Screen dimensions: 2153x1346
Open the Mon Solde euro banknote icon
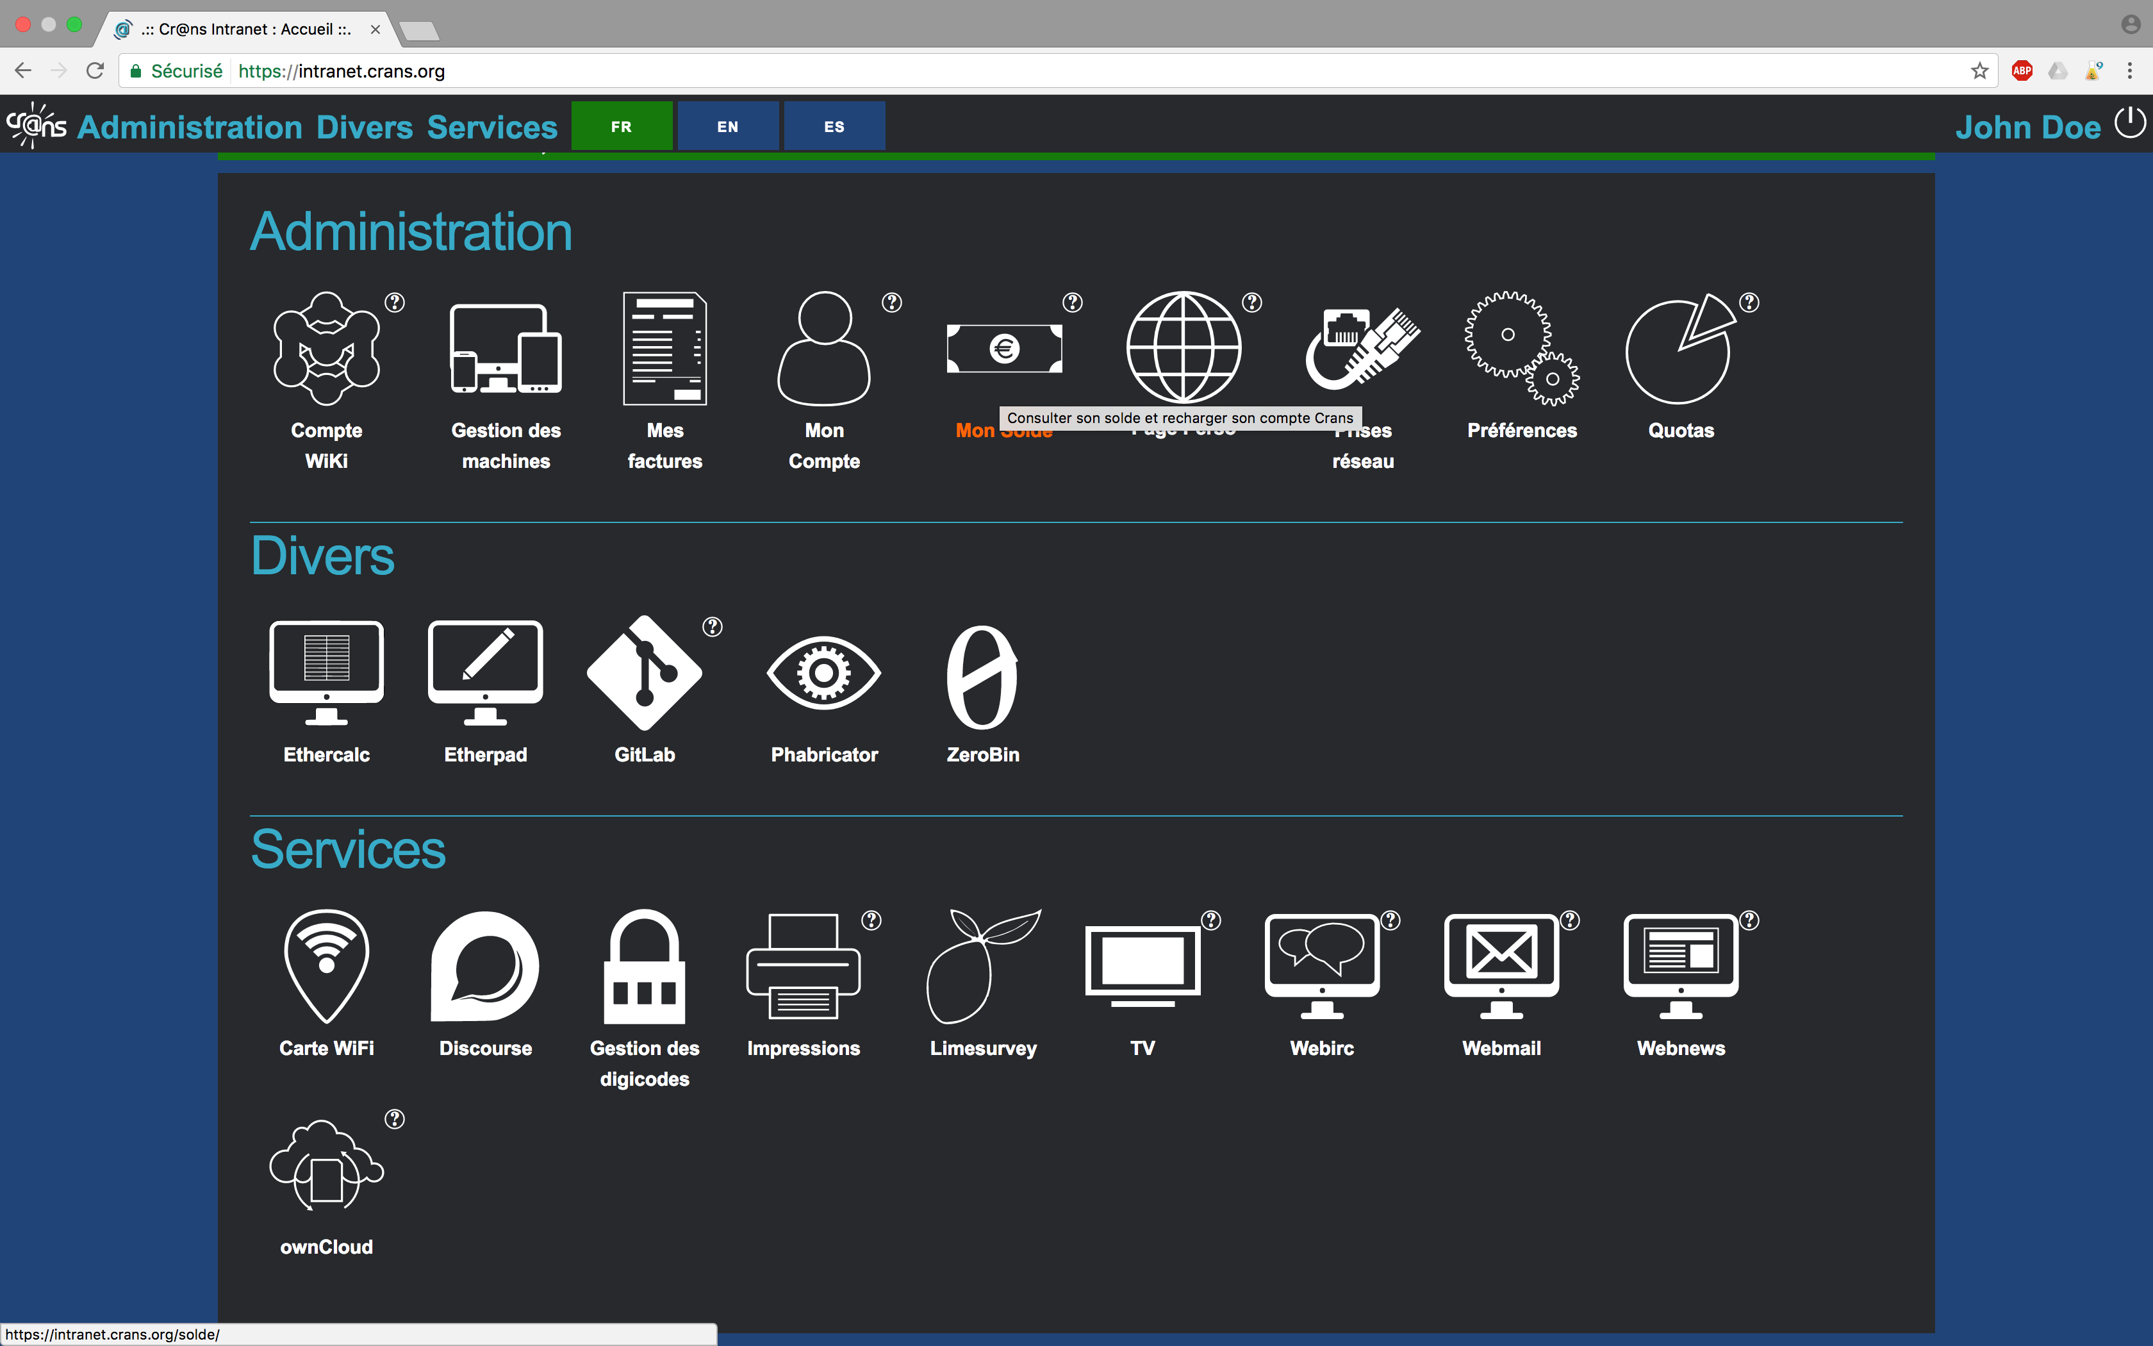pos(1003,349)
